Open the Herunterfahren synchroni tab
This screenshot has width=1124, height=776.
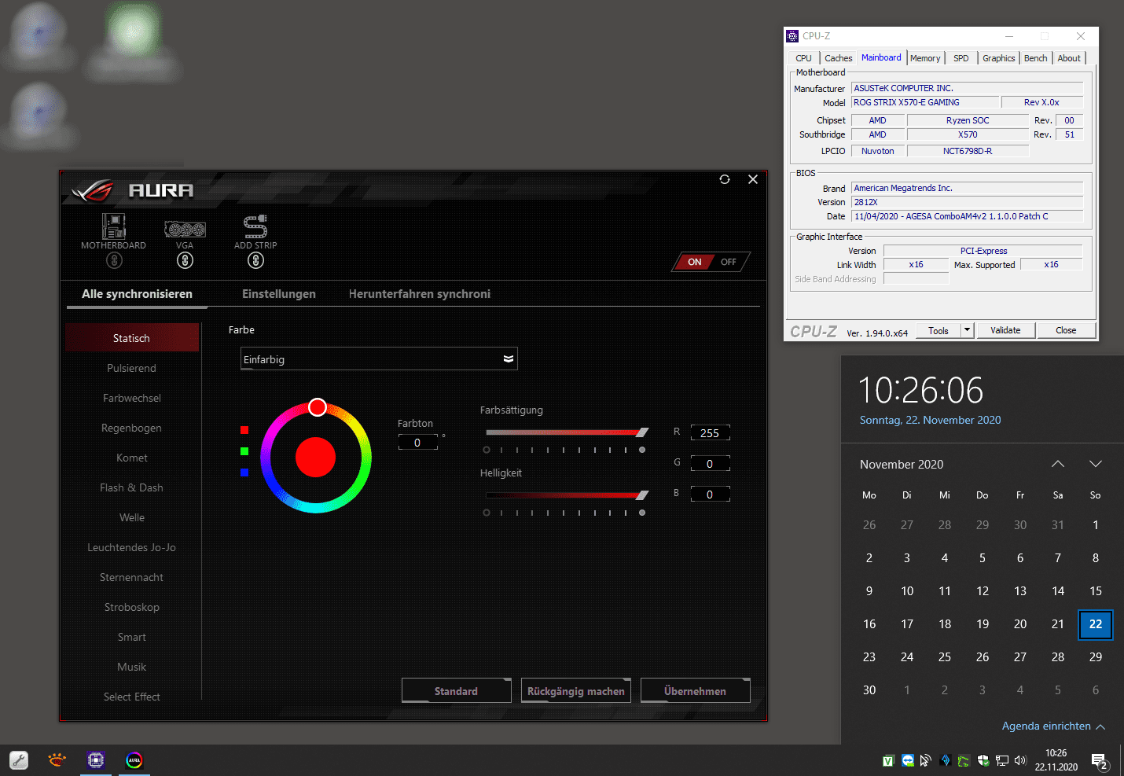(420, 294)
